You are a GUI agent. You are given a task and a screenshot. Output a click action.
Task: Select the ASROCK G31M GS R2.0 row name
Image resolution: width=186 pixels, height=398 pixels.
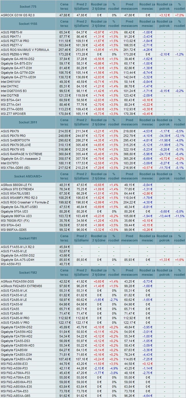tap(18, 15)
